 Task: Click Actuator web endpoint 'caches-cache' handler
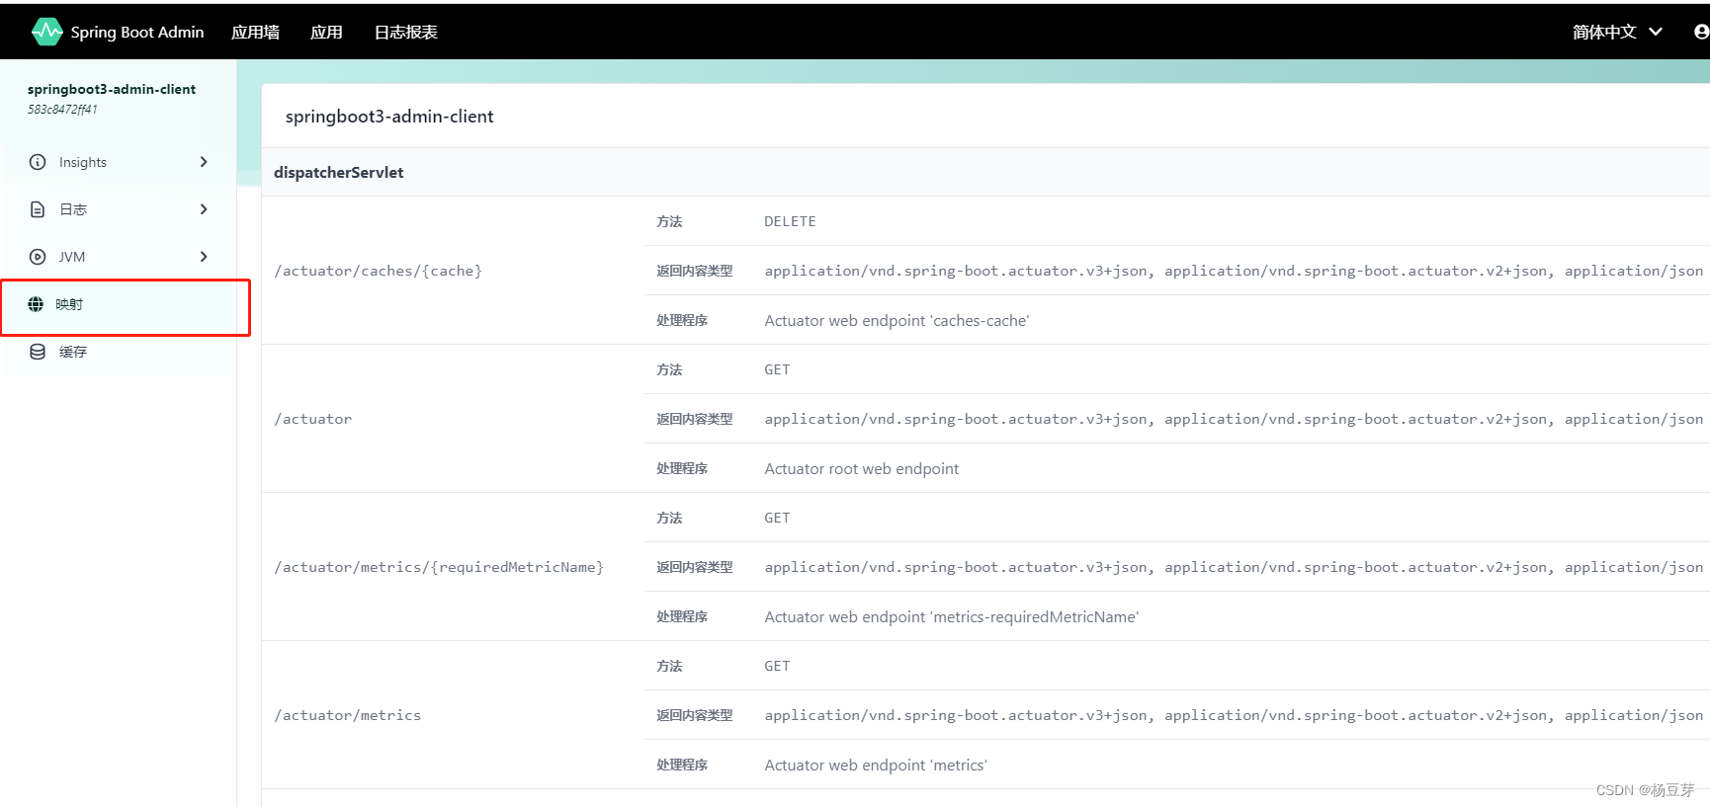tap(897, 320)
